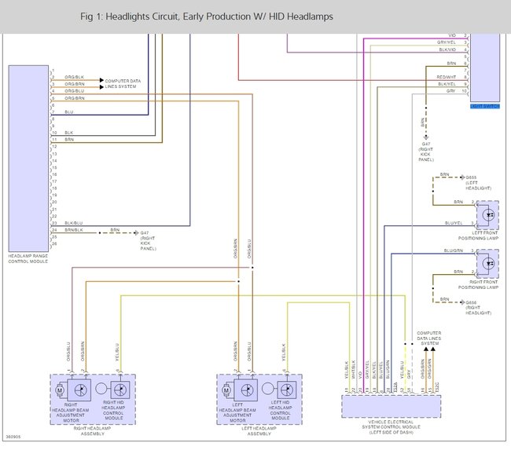Image resolution: width=511 pixels, height=450 pixels.
Task: Click the G655 (LEFT HEADLIGHT) label
Action: click(479, 183)
